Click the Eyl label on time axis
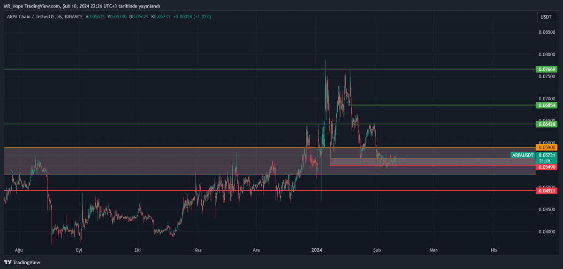Screen dimensions: 563x269 pyautogui.click(x=79, y=250)
